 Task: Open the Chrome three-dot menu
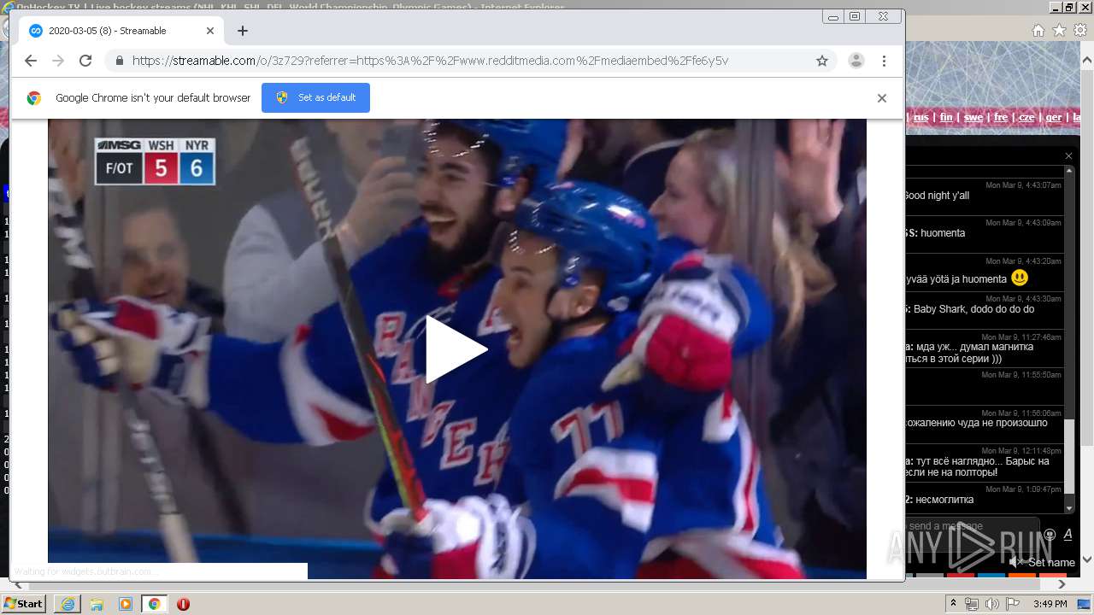click(x=884, y=61)
